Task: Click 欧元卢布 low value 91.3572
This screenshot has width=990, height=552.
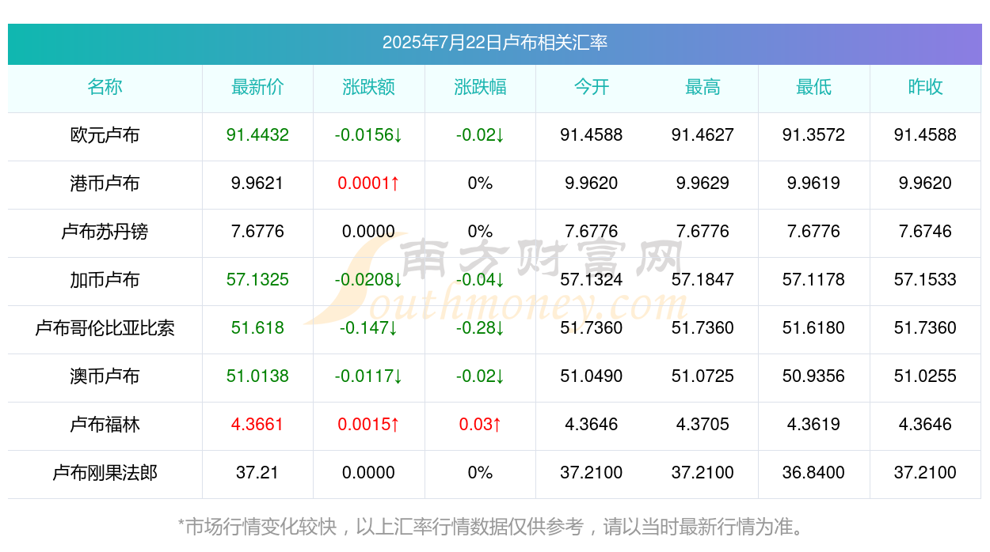Action: pyautogui.click(x=813, y=135)
